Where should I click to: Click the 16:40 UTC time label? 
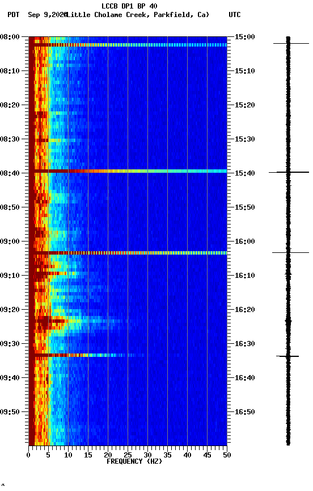click(245, 378)
